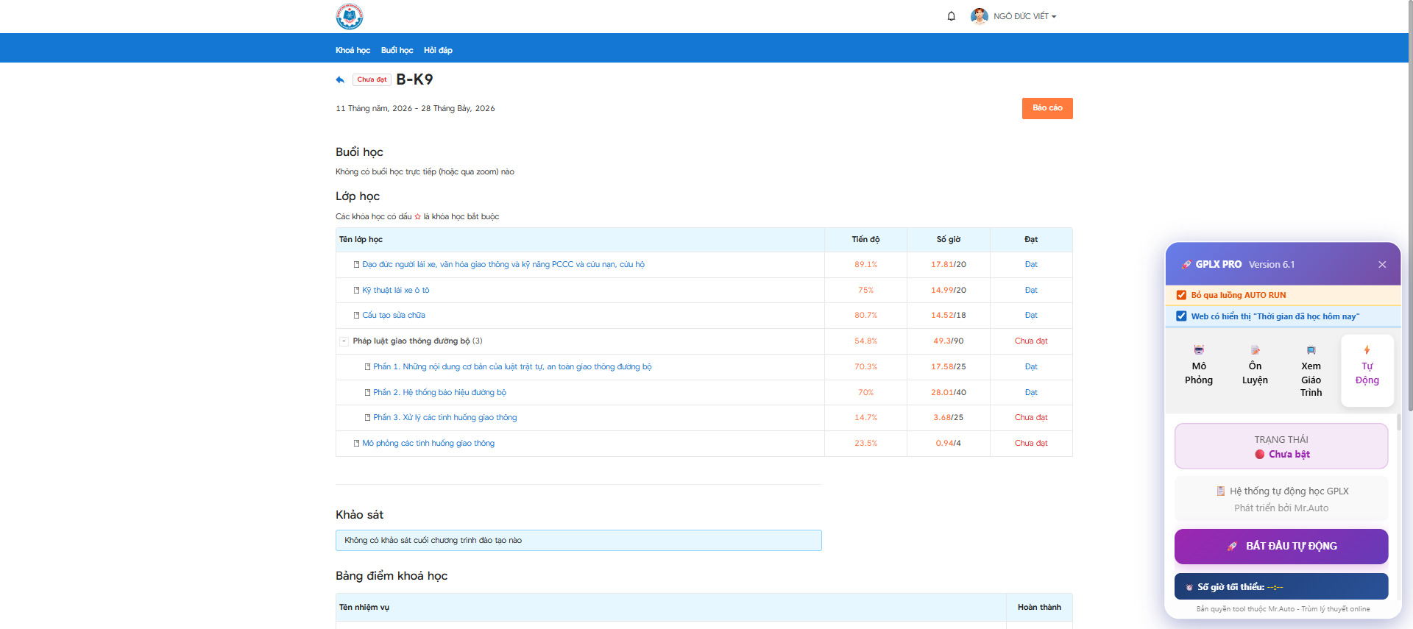Click the Chưa đạt status badge
Viewport: 1413px width, 629px height.
(x=372, y=79)
